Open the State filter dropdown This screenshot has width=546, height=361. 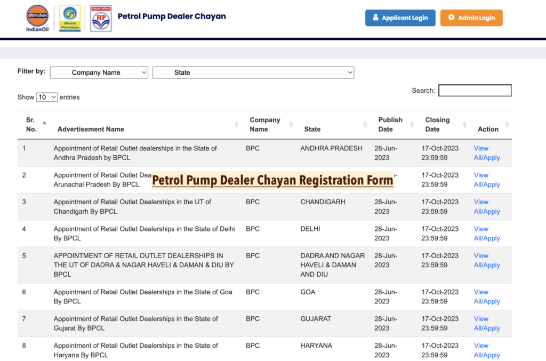[x=253, y=72]
